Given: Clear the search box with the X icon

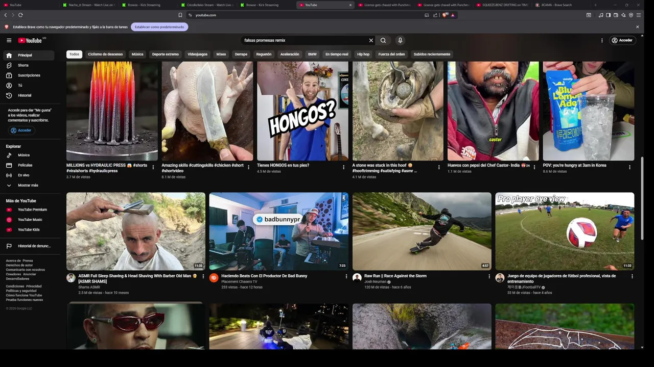Looking at the screenshot, I should click(x=371, y=40).
